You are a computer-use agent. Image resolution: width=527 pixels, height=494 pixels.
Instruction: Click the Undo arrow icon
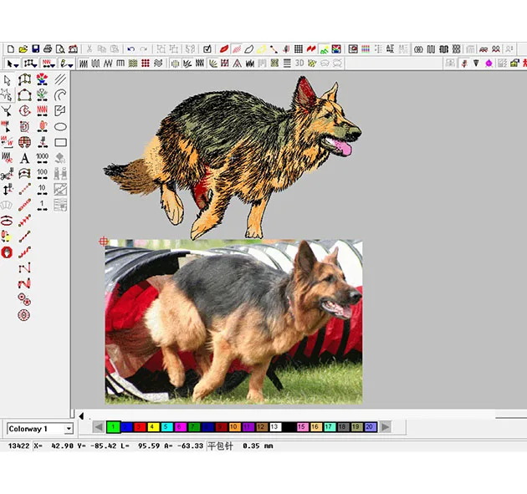131,49
